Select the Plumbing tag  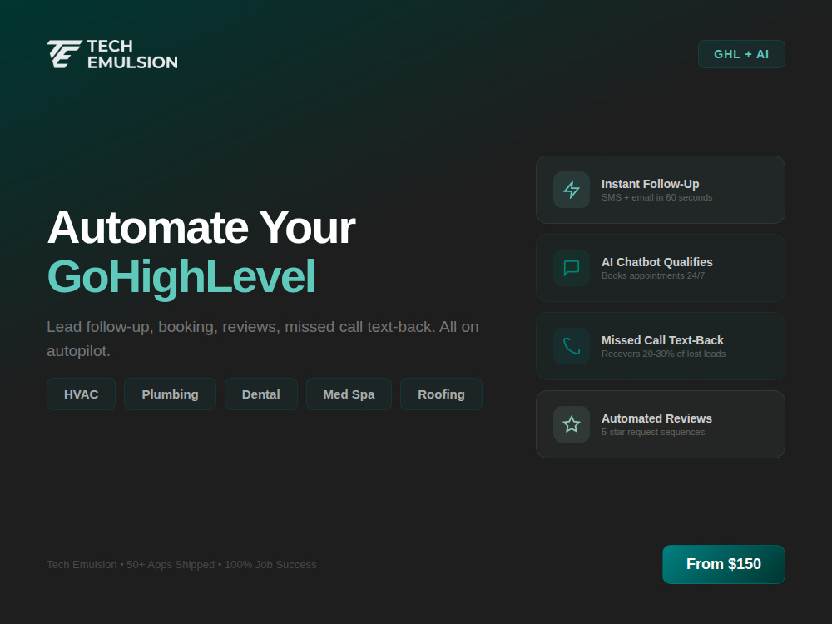click(170, 394)
